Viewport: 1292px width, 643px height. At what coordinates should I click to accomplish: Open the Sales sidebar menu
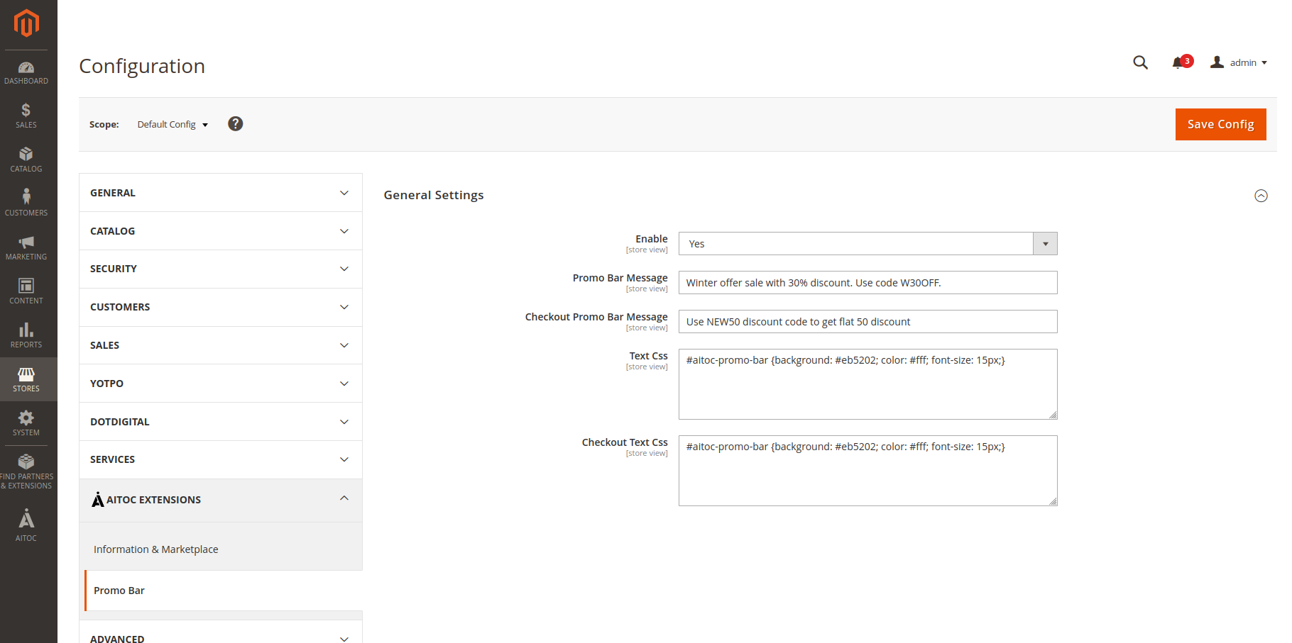coord(26,116)
